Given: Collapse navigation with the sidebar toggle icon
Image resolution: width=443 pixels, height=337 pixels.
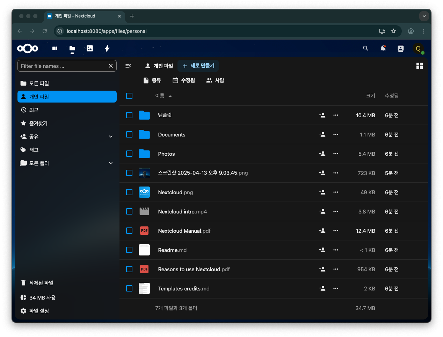Looking at the screenshot, I should click(x=128, y=66).
